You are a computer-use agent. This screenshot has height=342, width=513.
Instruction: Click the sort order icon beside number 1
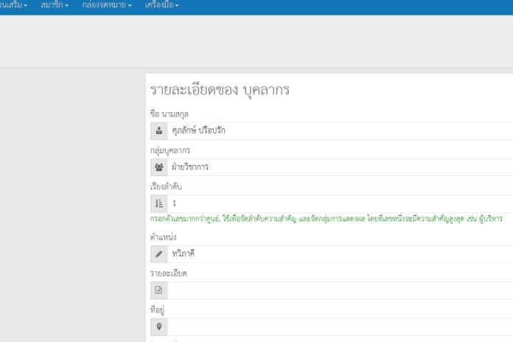pos(158,203)
